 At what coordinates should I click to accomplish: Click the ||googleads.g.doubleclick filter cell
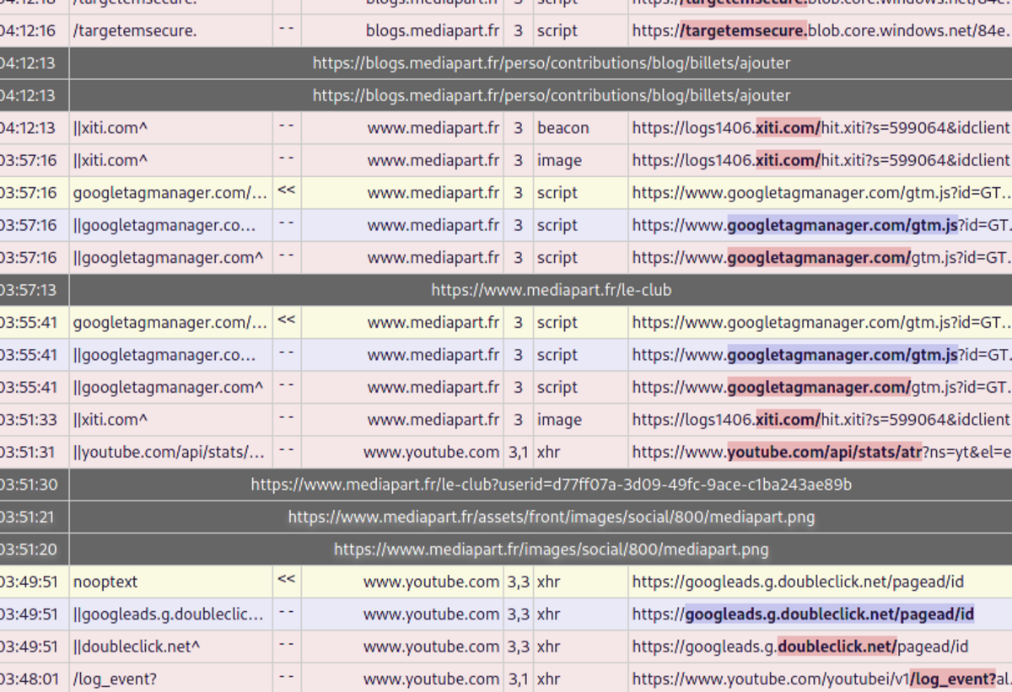pyautogui.click(x=170, y=614)
